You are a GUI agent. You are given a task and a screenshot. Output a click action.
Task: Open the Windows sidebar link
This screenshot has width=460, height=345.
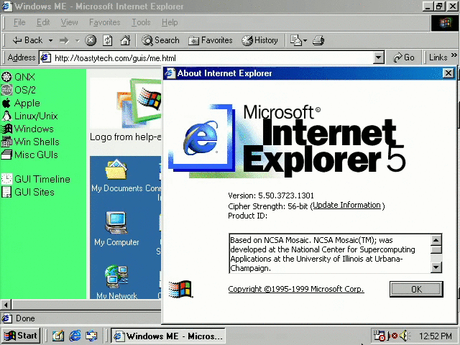(x=34, y=129)
